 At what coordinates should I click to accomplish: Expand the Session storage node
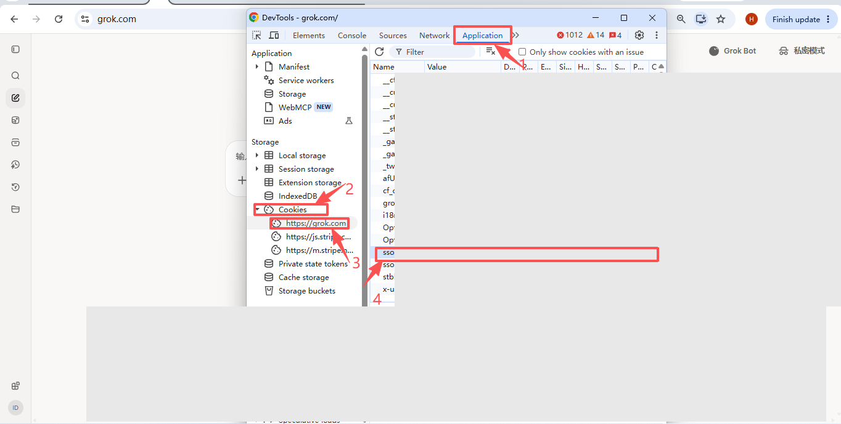pyautogui.click(x=257, y=169)
